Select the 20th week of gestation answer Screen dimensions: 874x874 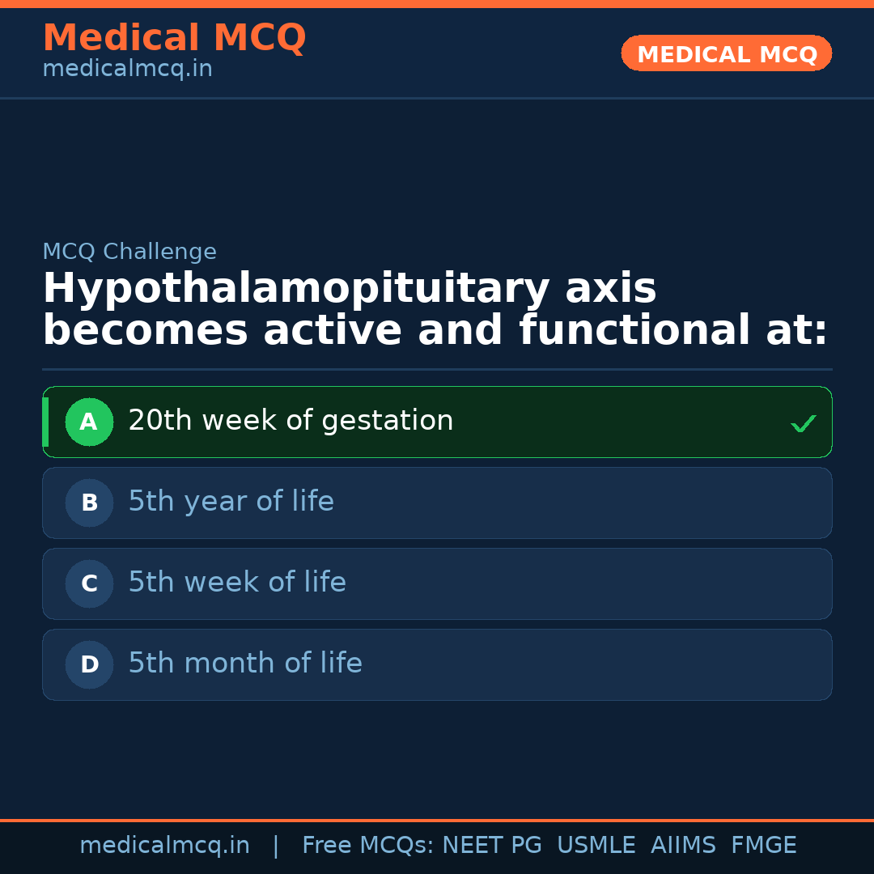(291, 421)
